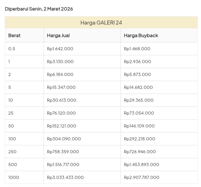Click the 0.5 gram weight cell

[x=12, y=49]
